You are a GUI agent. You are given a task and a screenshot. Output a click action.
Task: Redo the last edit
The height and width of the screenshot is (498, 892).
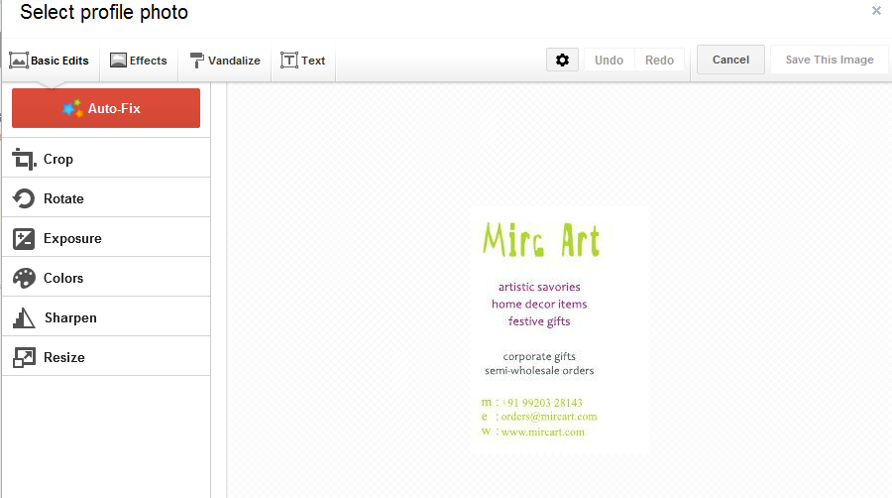tap(659, 60)
